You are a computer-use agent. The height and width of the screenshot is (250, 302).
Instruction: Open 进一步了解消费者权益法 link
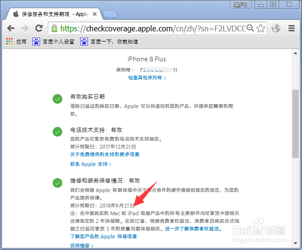[193, 228]
